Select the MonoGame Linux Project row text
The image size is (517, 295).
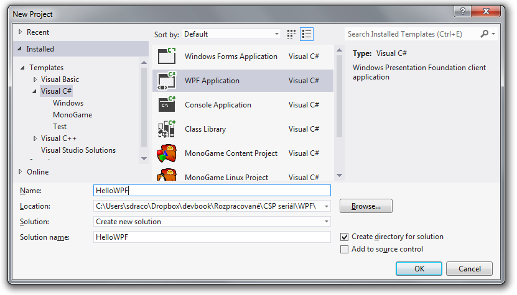point(226,177)
